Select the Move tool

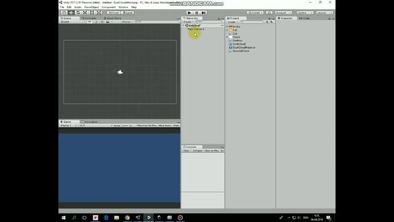[x=71, y=12]
